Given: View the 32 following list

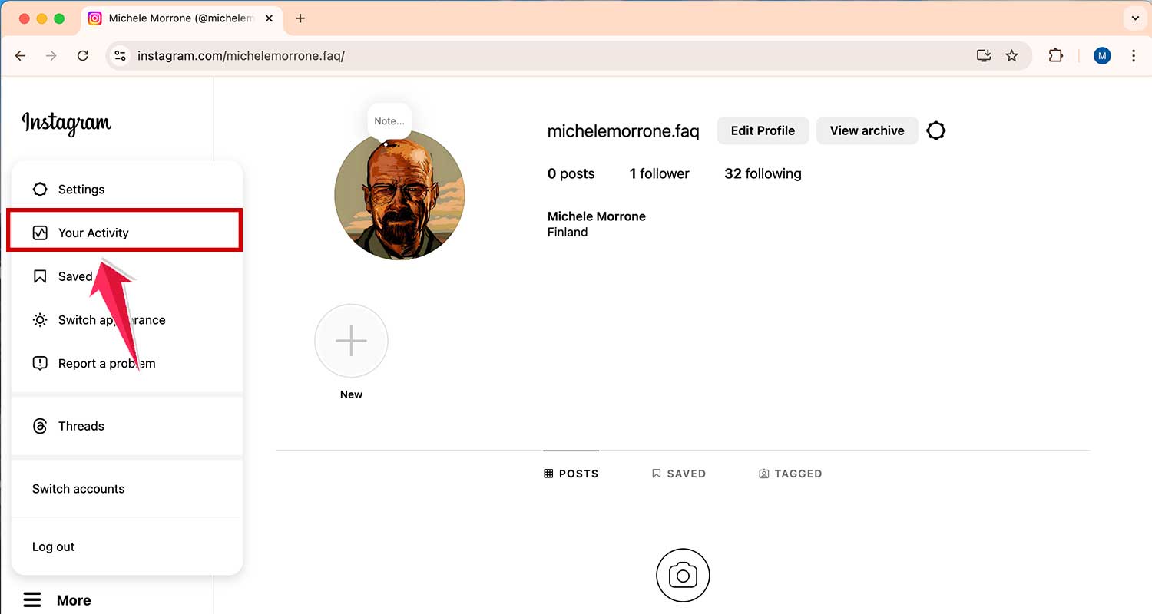Looking at the screenshot, I should tap(762, 173).
